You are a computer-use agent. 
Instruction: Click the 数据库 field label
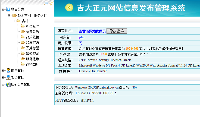pyautogui.click(x=65, y=71)
